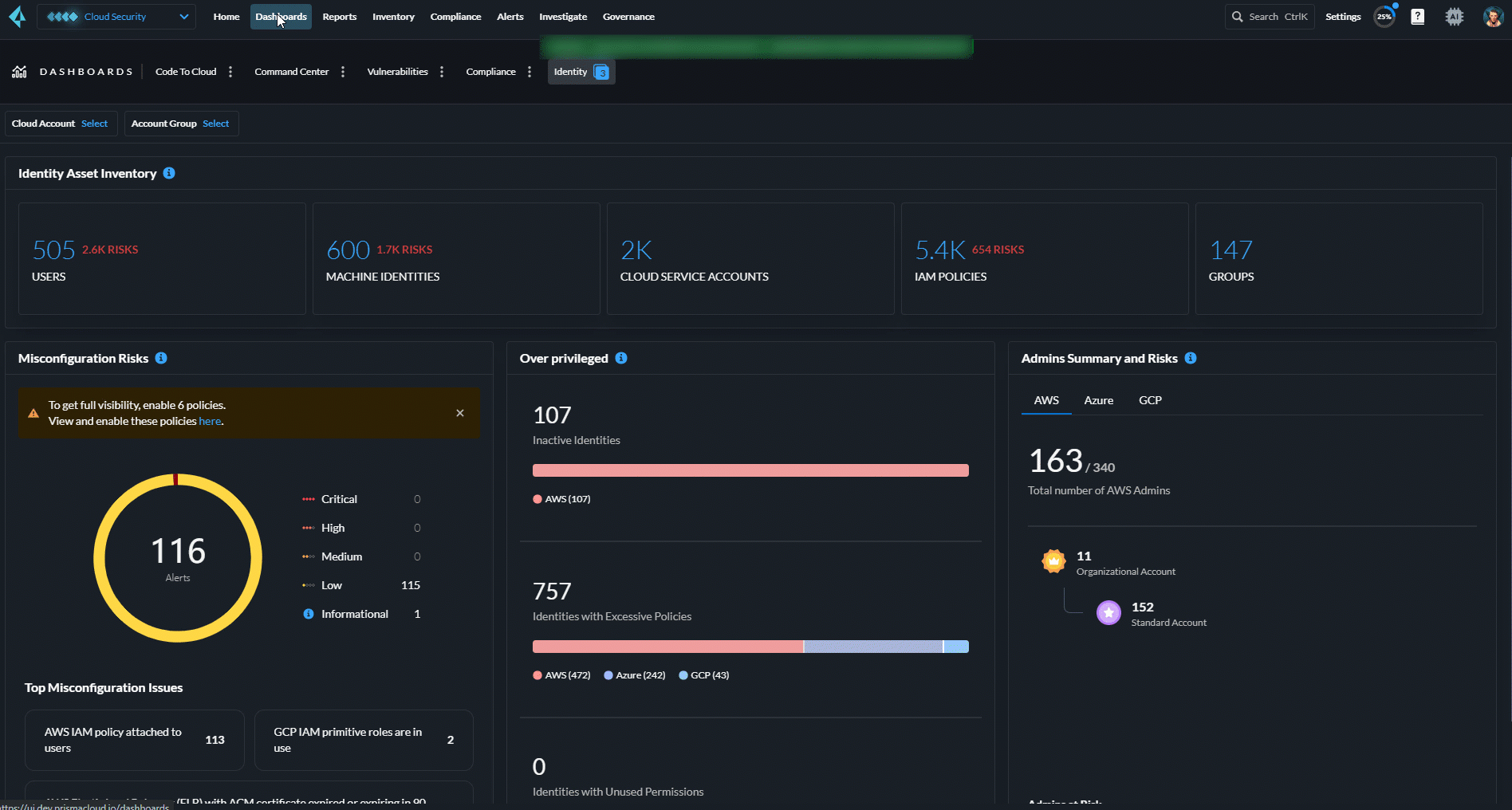Open the help question mark icon
This screenshot has width=1512, height=810.
[1418, 17]
